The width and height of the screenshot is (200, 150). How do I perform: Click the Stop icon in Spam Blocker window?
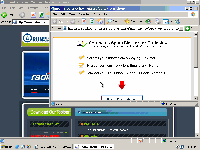click(84, 21)
